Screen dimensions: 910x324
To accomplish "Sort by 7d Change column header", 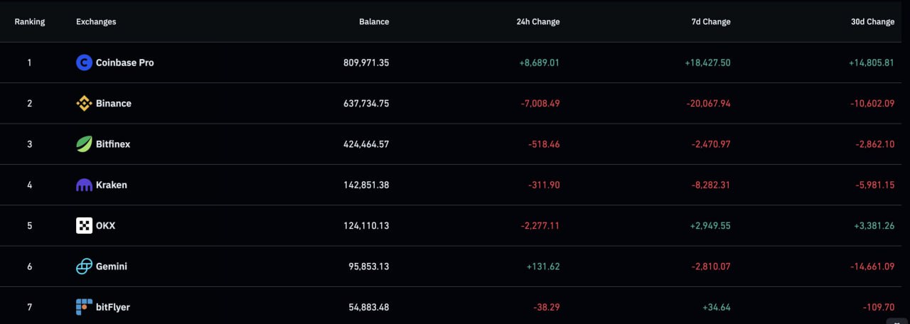I will point(711,22).
